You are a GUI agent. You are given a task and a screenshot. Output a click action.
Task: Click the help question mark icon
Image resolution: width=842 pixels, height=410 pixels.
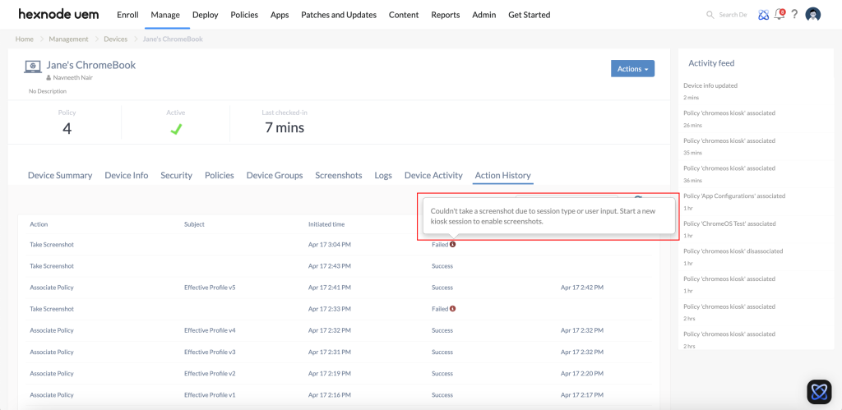coord(794,15)
